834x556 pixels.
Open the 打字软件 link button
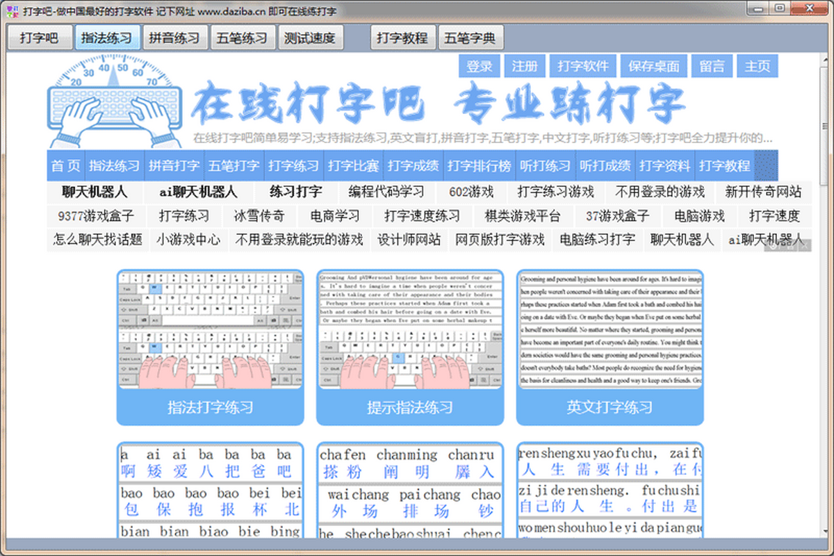(x=583, y=66)
